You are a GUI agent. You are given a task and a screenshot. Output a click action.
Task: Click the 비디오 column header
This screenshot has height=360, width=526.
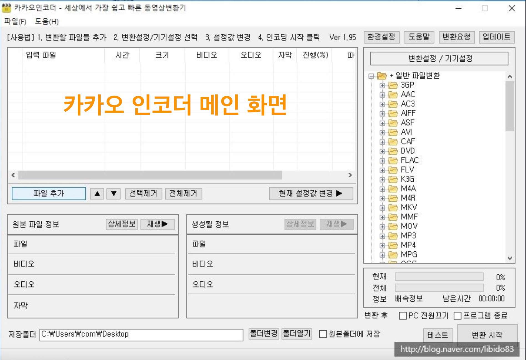(207, 55)
